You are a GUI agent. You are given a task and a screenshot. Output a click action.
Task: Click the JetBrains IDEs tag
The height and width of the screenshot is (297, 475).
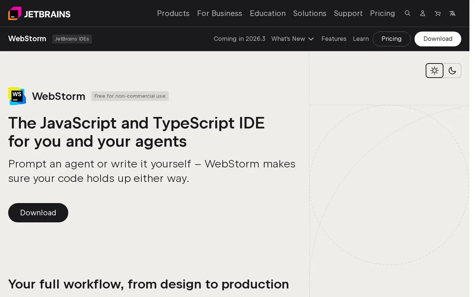pos(72,39)
